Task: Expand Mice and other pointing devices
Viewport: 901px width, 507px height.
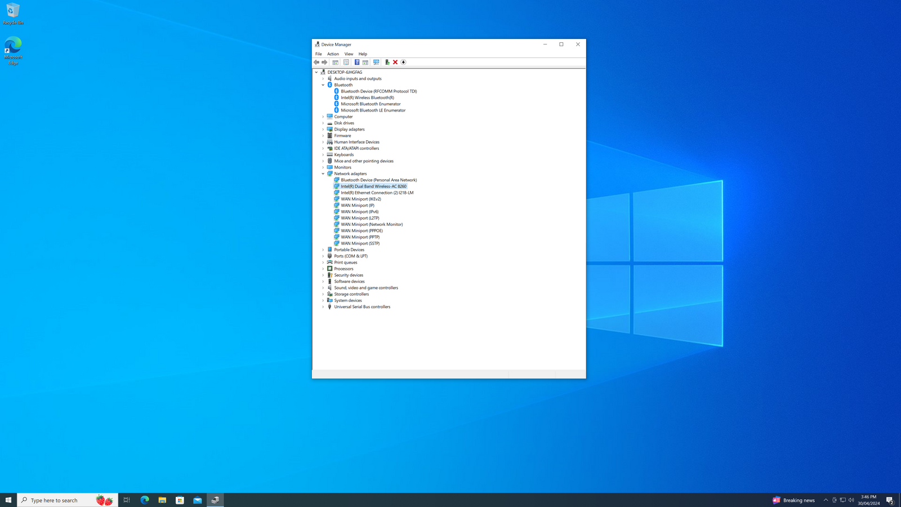Action: click(x=323, y=161)
